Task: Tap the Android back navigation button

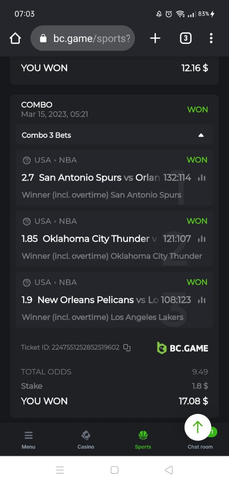Action: tap(169, 470)
